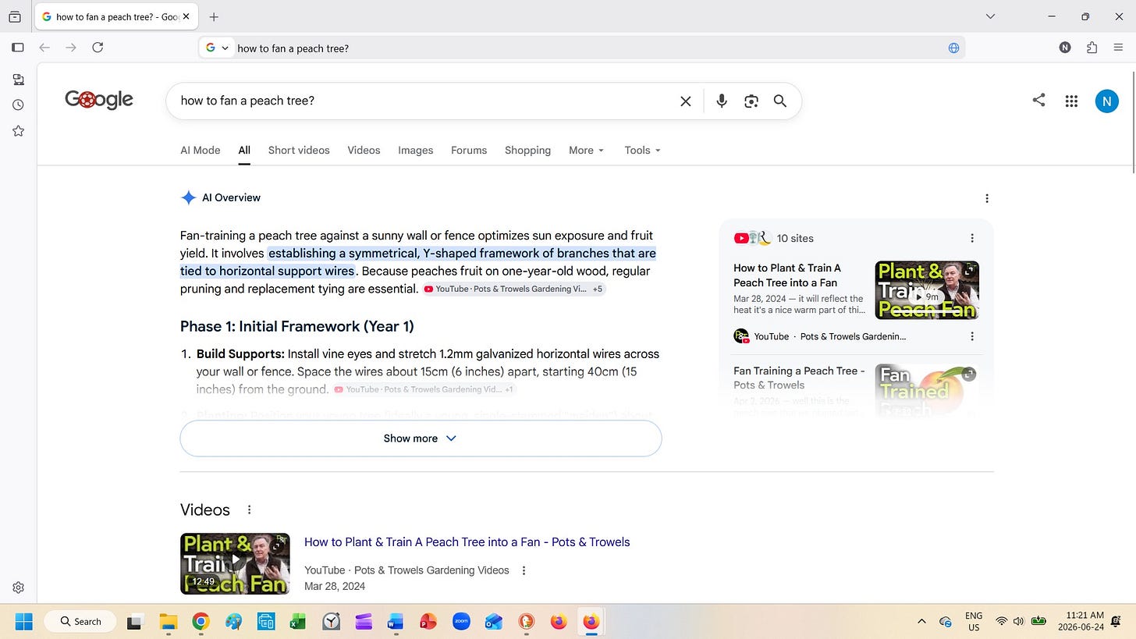The image size is (1136, 639).
Task: Open the three-dot menu beside 10 sites
Action: point(972,238)
